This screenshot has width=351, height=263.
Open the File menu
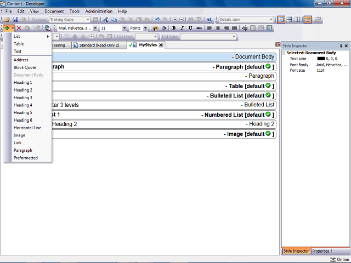pyautogui.click(x=9, y=11)
